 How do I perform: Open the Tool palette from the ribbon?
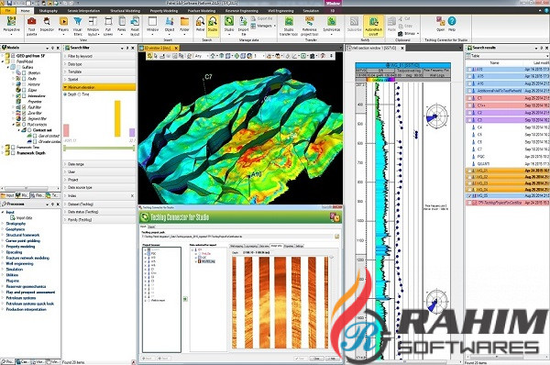[x=31, y=26]
